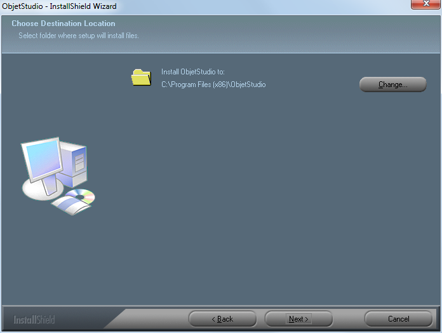
Task: Click the yellow destination folder icon
Action: pos(141,77)
